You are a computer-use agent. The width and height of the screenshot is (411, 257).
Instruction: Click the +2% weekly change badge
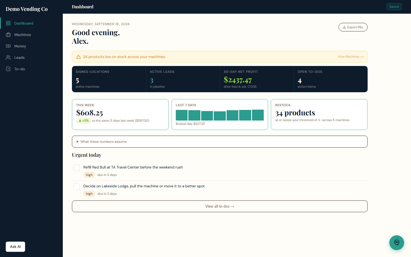pyautogui.click(x=84, y=121)
